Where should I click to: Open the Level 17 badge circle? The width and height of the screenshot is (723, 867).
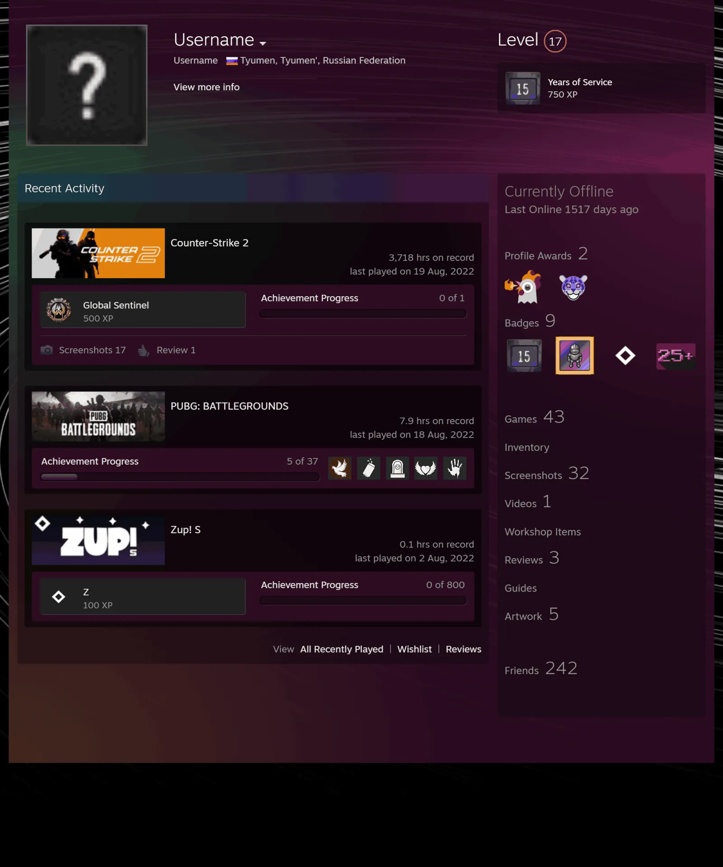click(555, 41)
